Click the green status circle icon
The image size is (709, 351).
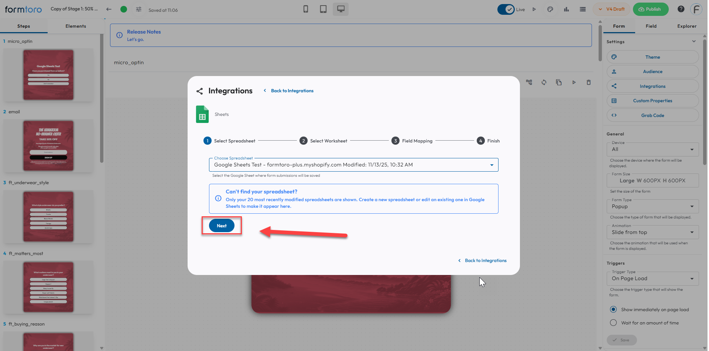tap(124, 9)
